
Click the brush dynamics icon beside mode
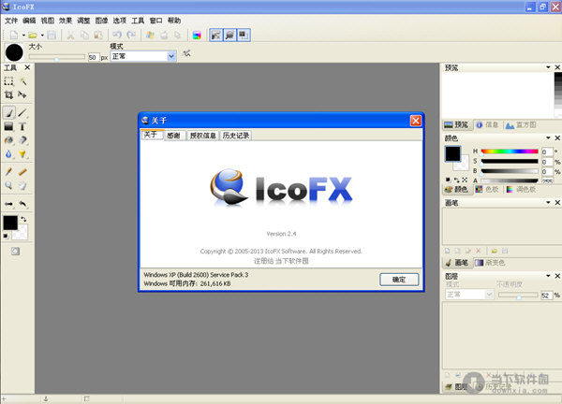[x=186, y=53]
